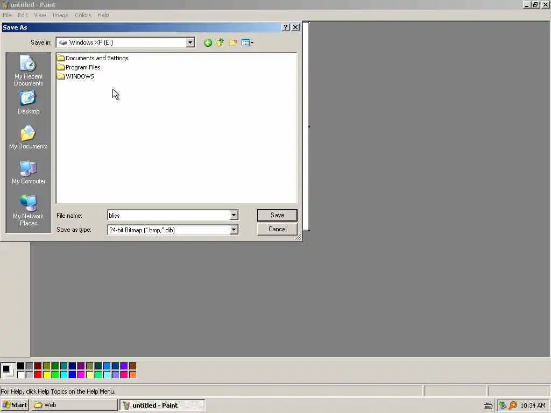Go up one folder level
The image size is (551, 413).
tap(220, 43)
